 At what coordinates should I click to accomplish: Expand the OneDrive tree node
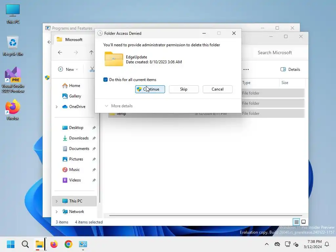click(x=56, y=107)
